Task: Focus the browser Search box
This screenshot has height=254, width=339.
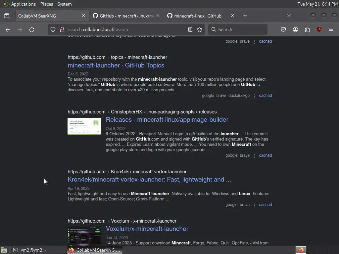Action: coord(238,29)
